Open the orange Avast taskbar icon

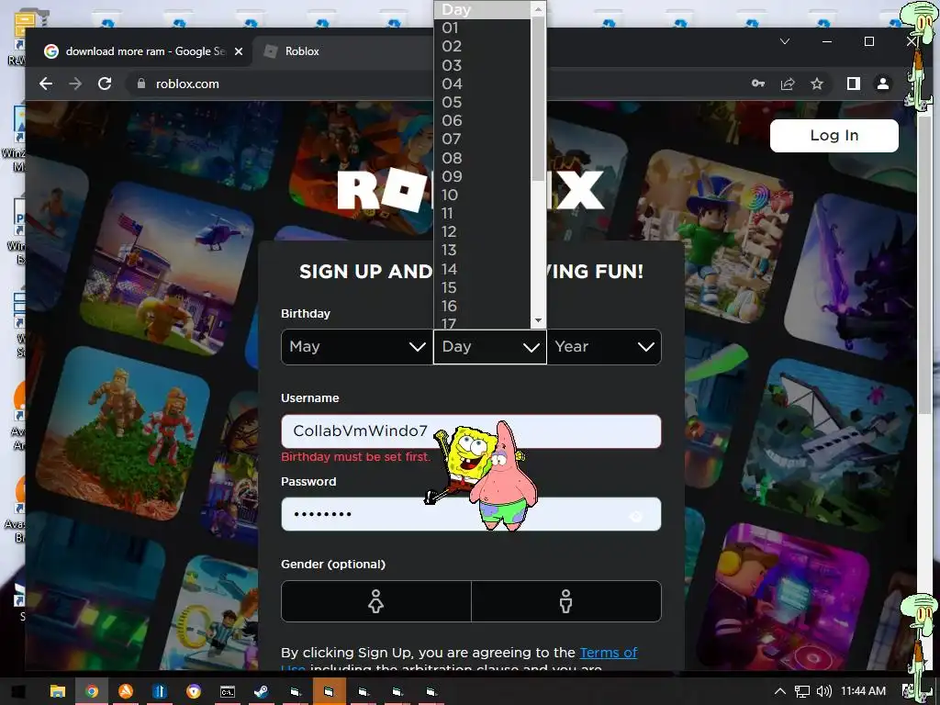tap(126, 691)
